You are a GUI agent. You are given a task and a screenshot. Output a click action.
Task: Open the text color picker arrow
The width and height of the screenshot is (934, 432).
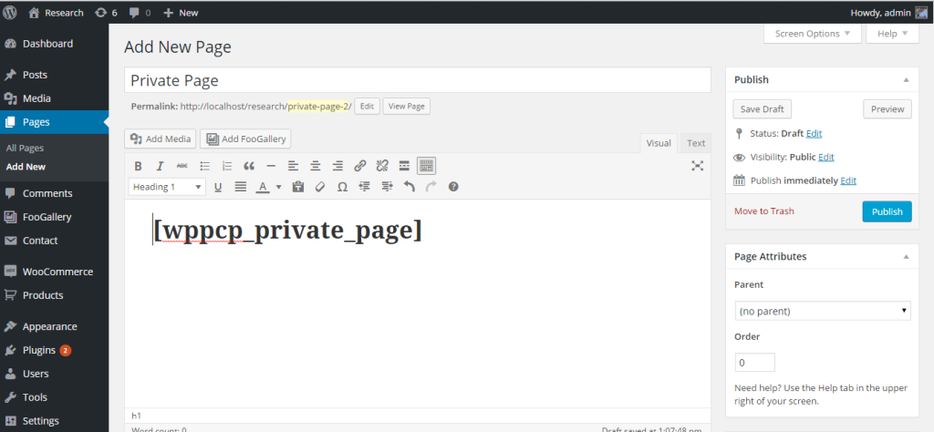pos(278,187)
